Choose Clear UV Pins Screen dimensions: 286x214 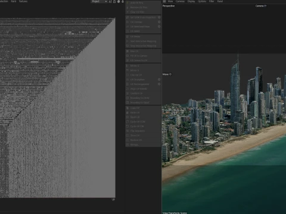(x=143, y=12)
